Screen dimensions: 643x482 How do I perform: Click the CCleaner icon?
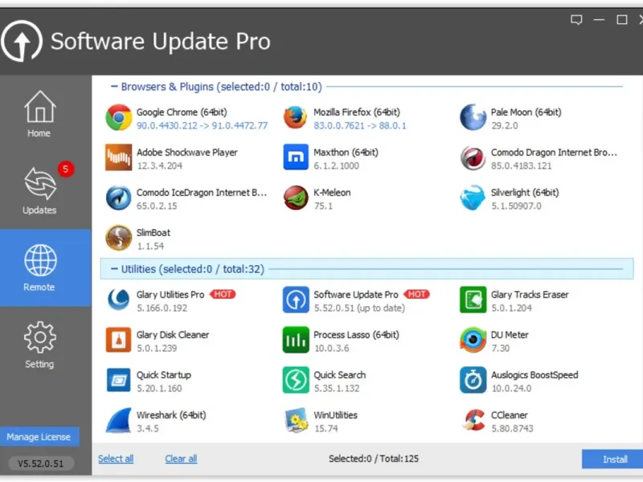click(x=473, y=420)
